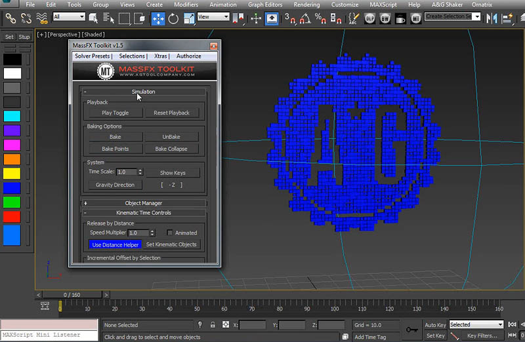Click the Set Key key icon

click(x=412, y=330)
